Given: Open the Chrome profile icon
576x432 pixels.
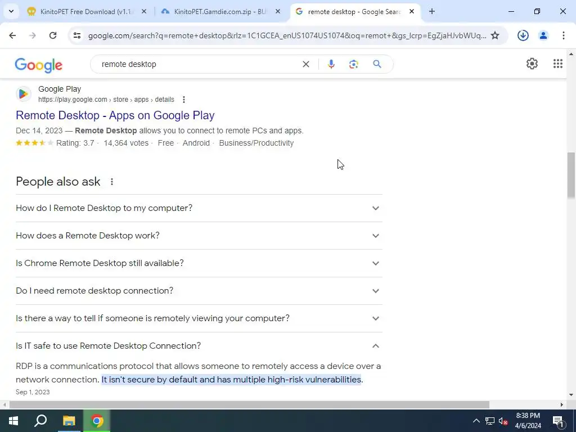Looking at the screenshot, I should [x=543, y=35].
